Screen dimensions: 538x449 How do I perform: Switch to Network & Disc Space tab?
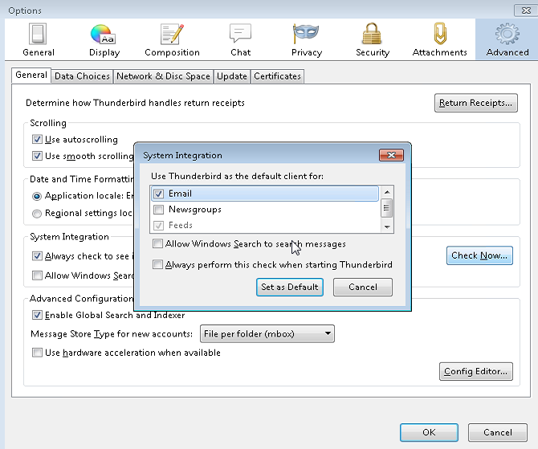pos(163,76)
